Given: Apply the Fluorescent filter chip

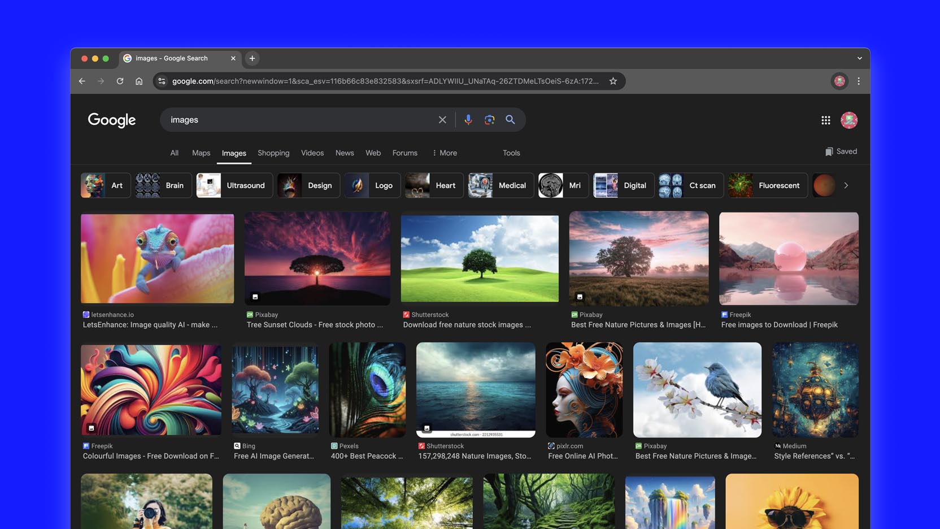Looking at the screenshot, I should point(768,185).
